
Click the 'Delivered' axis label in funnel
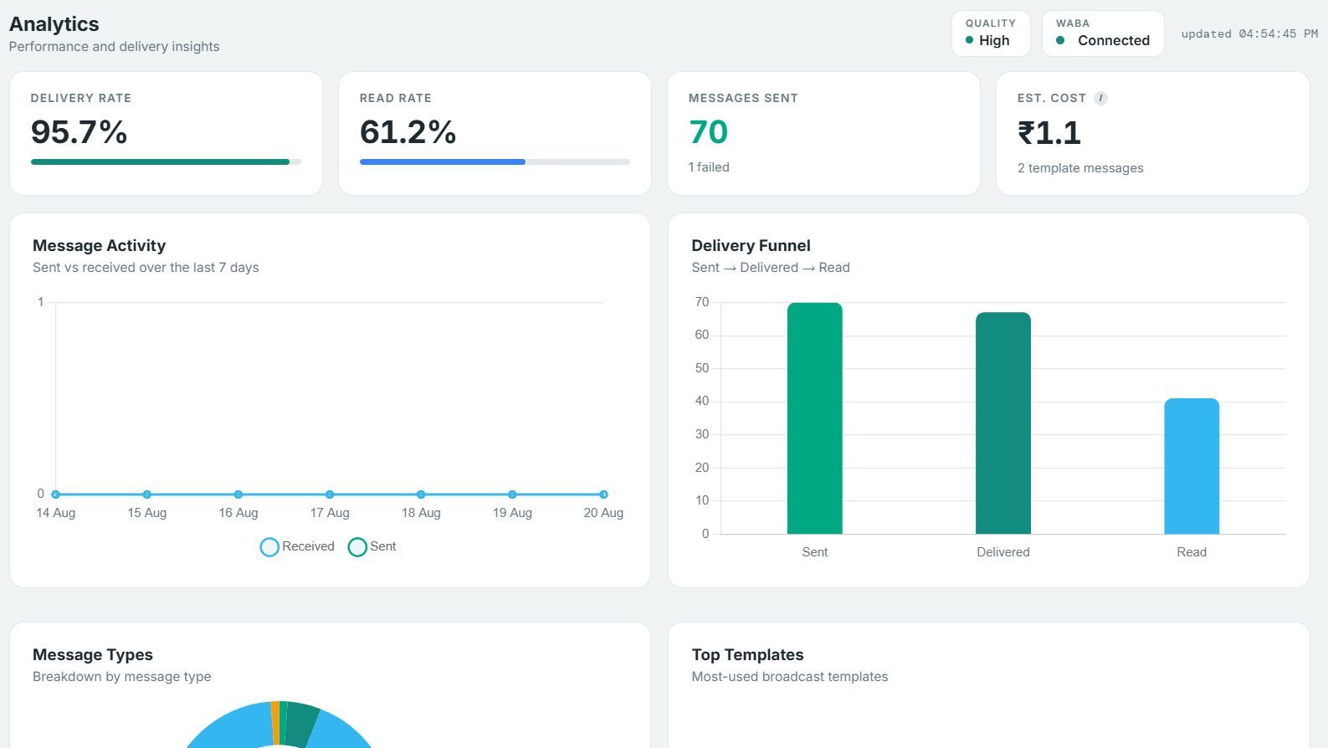1003,552
